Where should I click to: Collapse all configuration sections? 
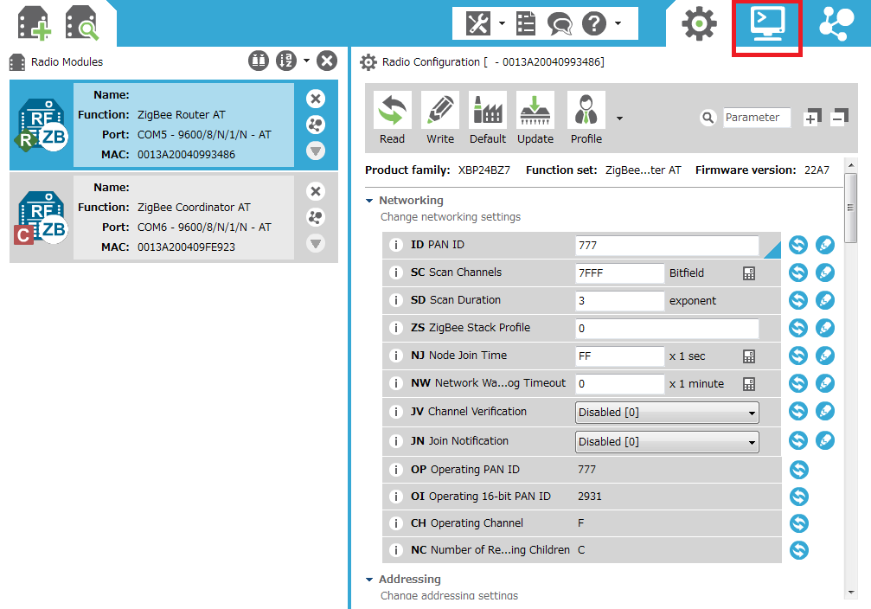[x=839, y=118]
